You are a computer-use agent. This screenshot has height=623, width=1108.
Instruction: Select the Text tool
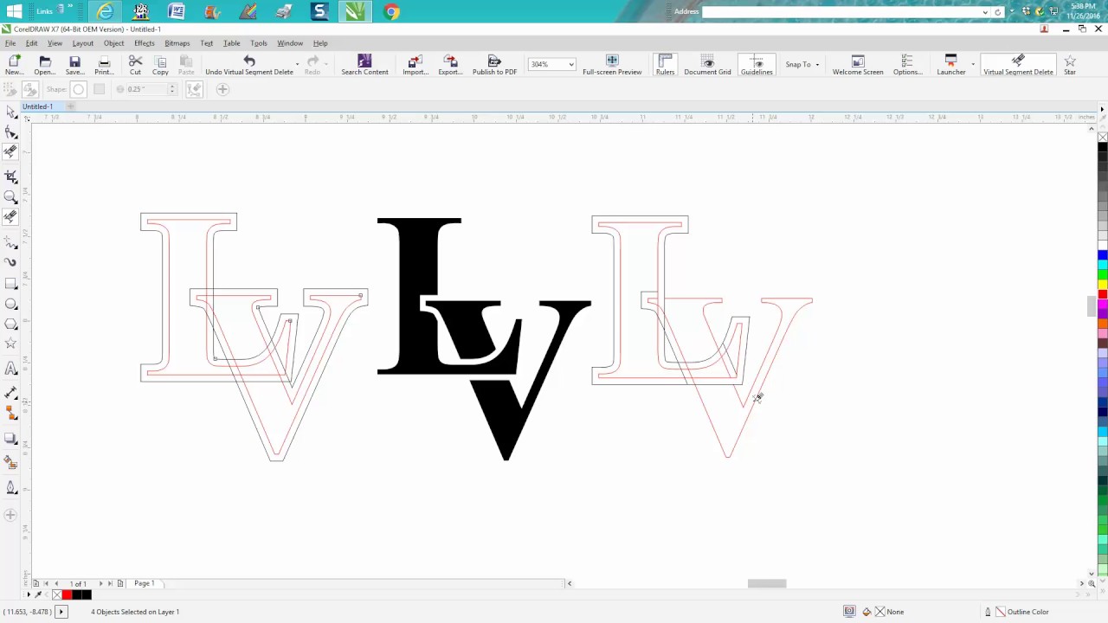[x=10, y=369]
